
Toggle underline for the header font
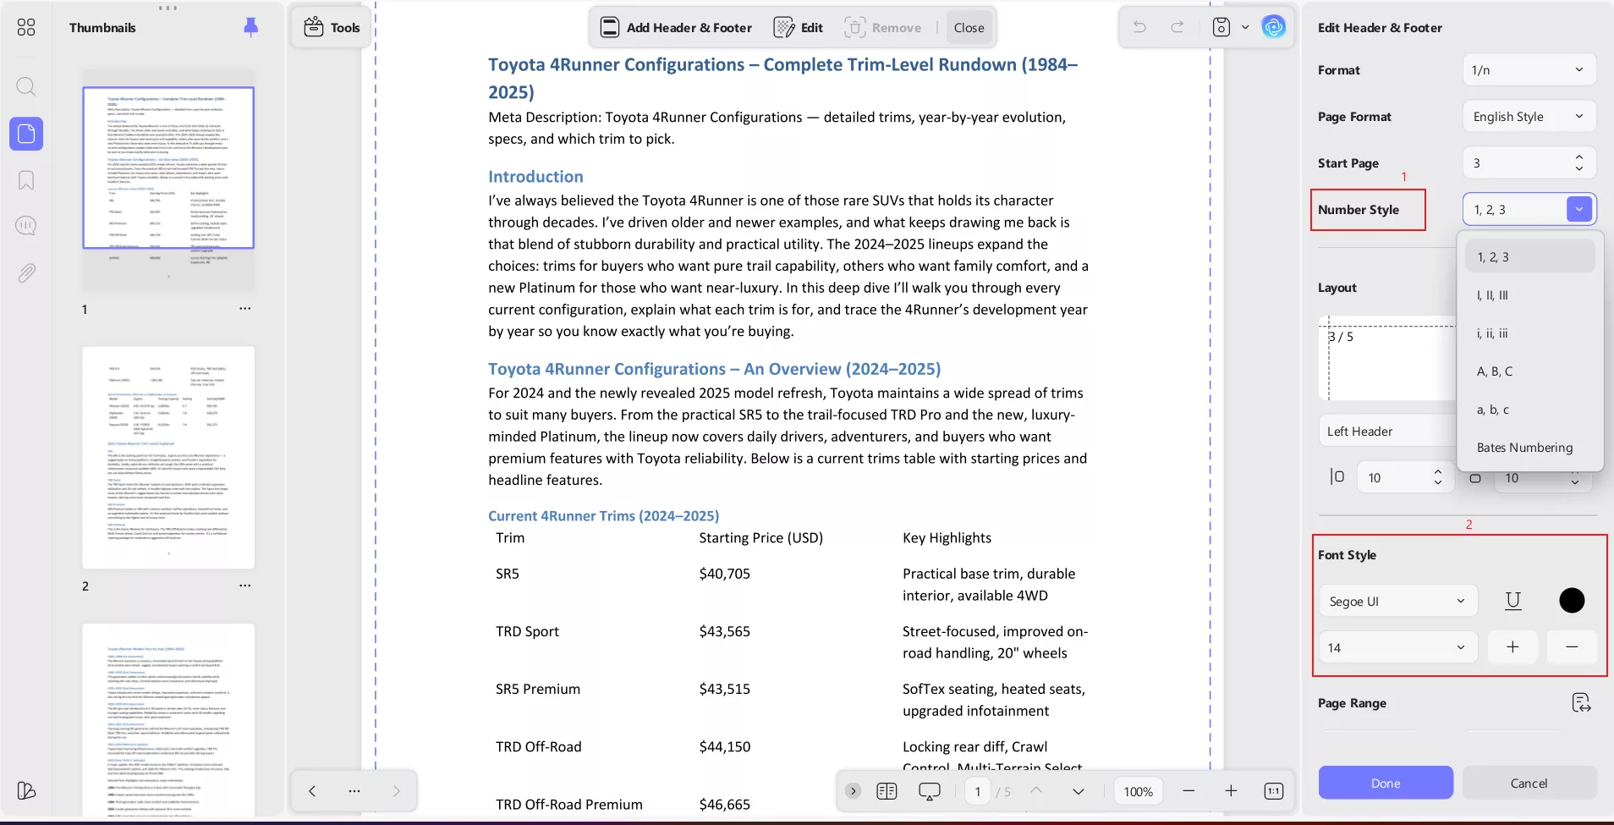[x=1512, y=601]
